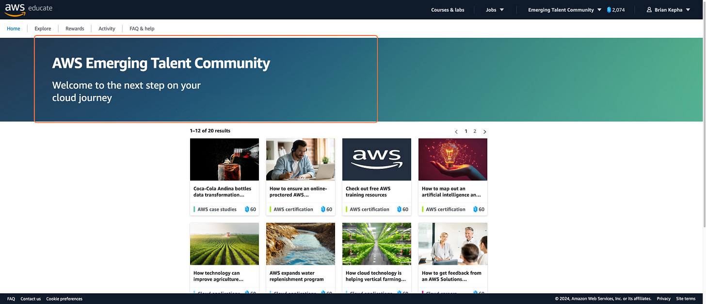The width and height of the screenshot is (706, 304).
Task: Switch to the Explore tab
Action: pos(43,29)
